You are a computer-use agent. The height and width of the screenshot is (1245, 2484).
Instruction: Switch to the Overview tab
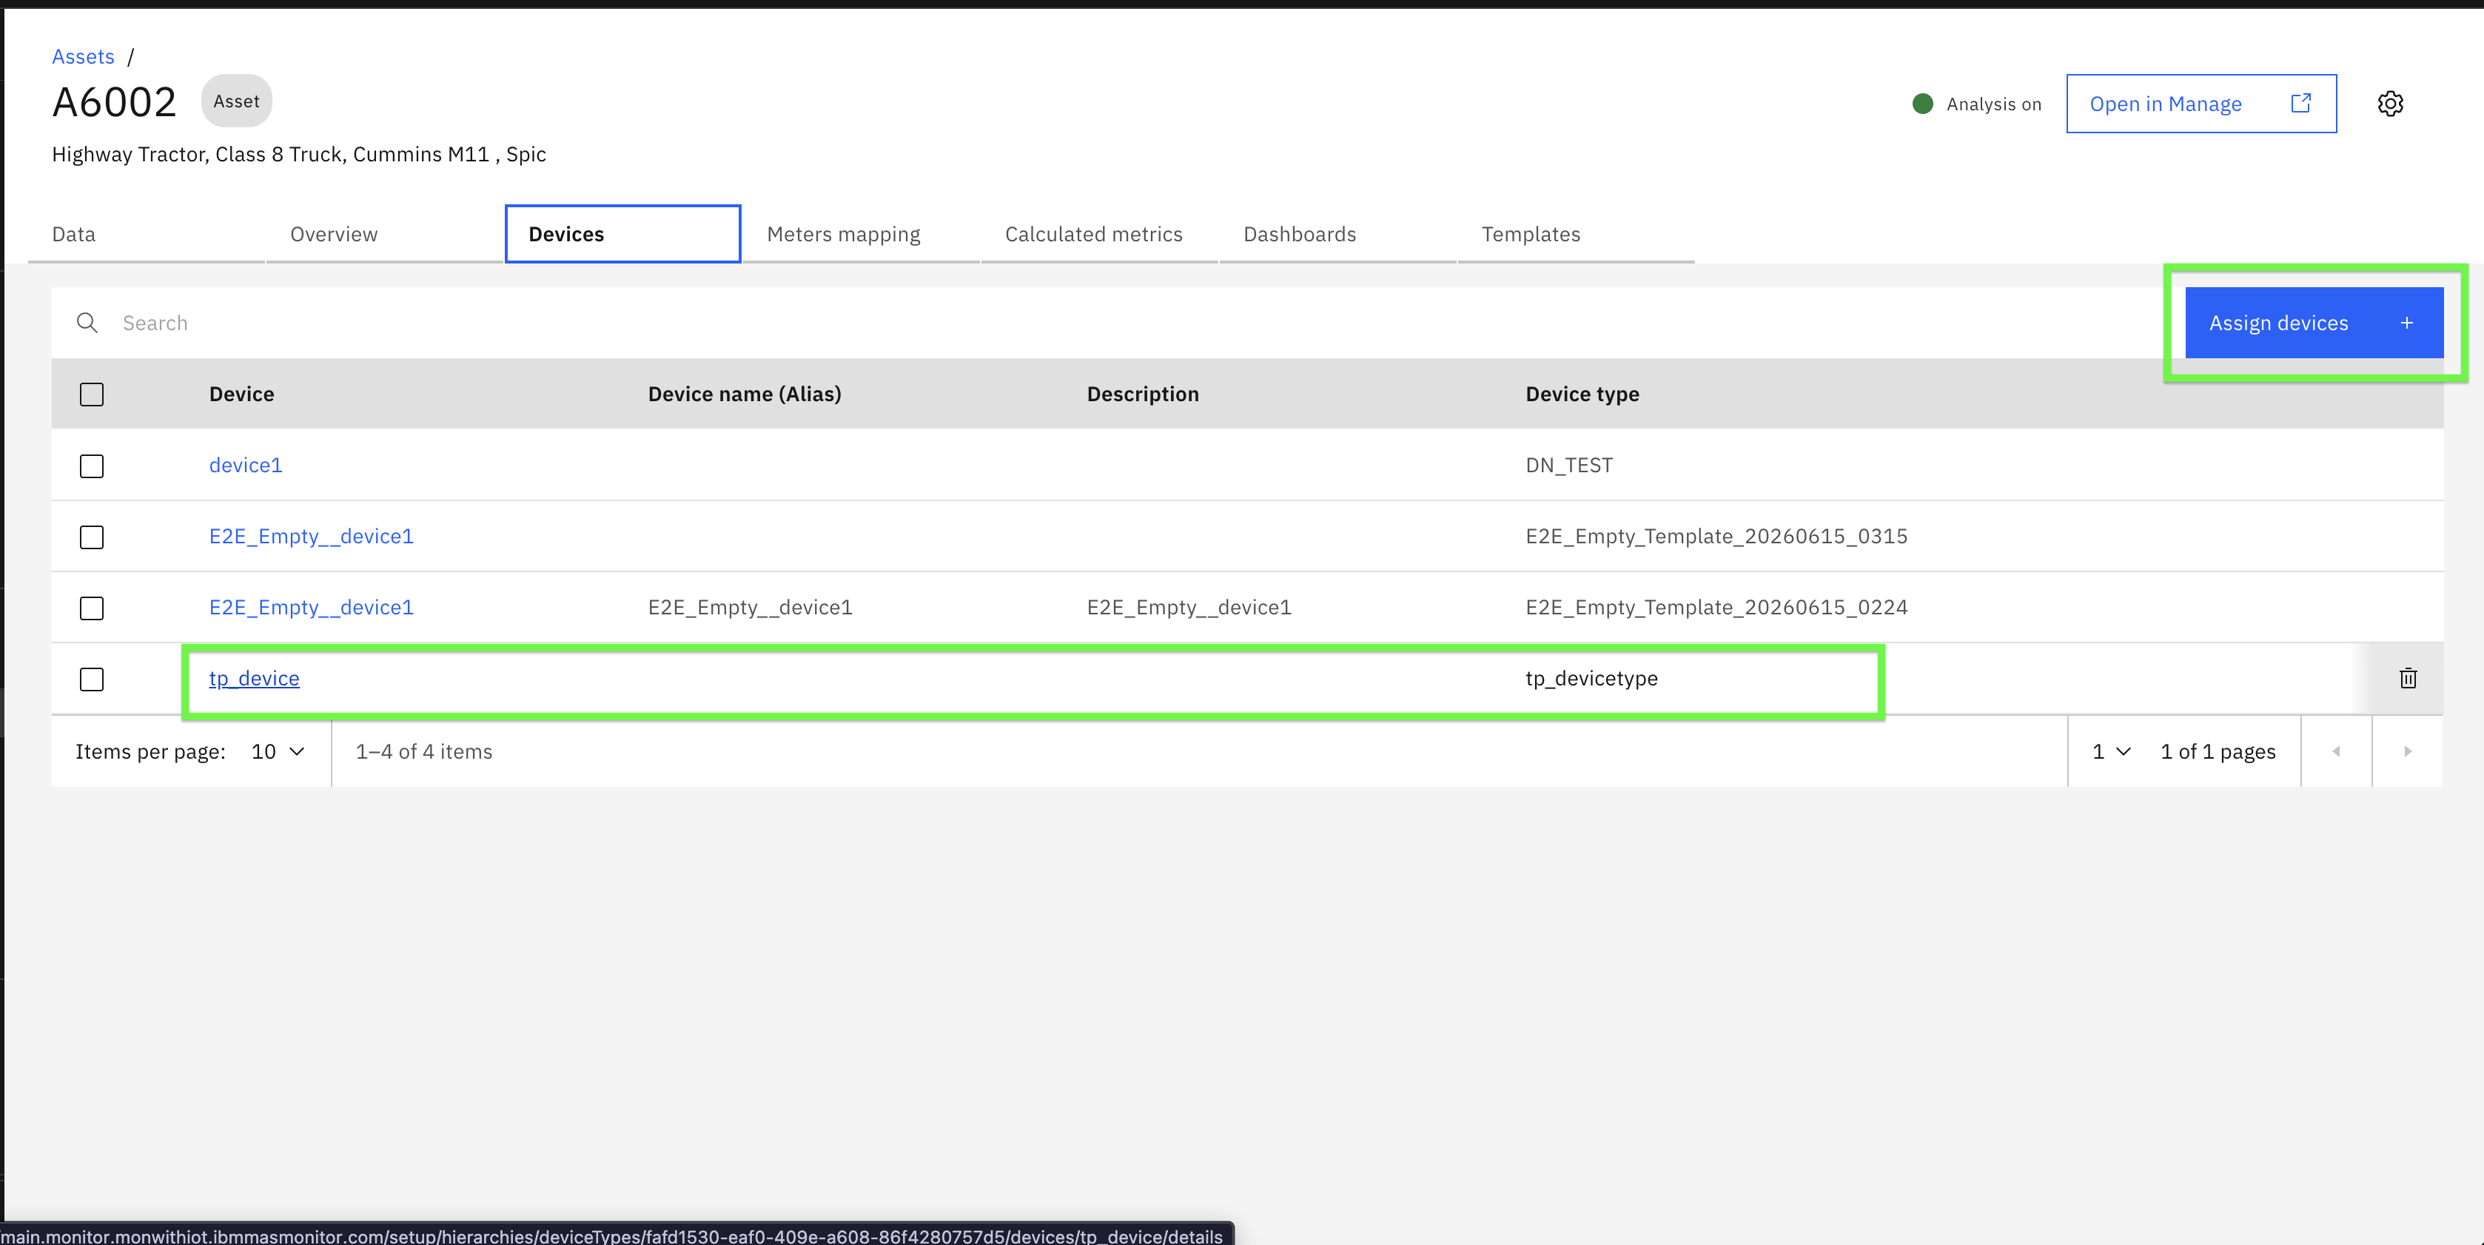tap(385, 235)
